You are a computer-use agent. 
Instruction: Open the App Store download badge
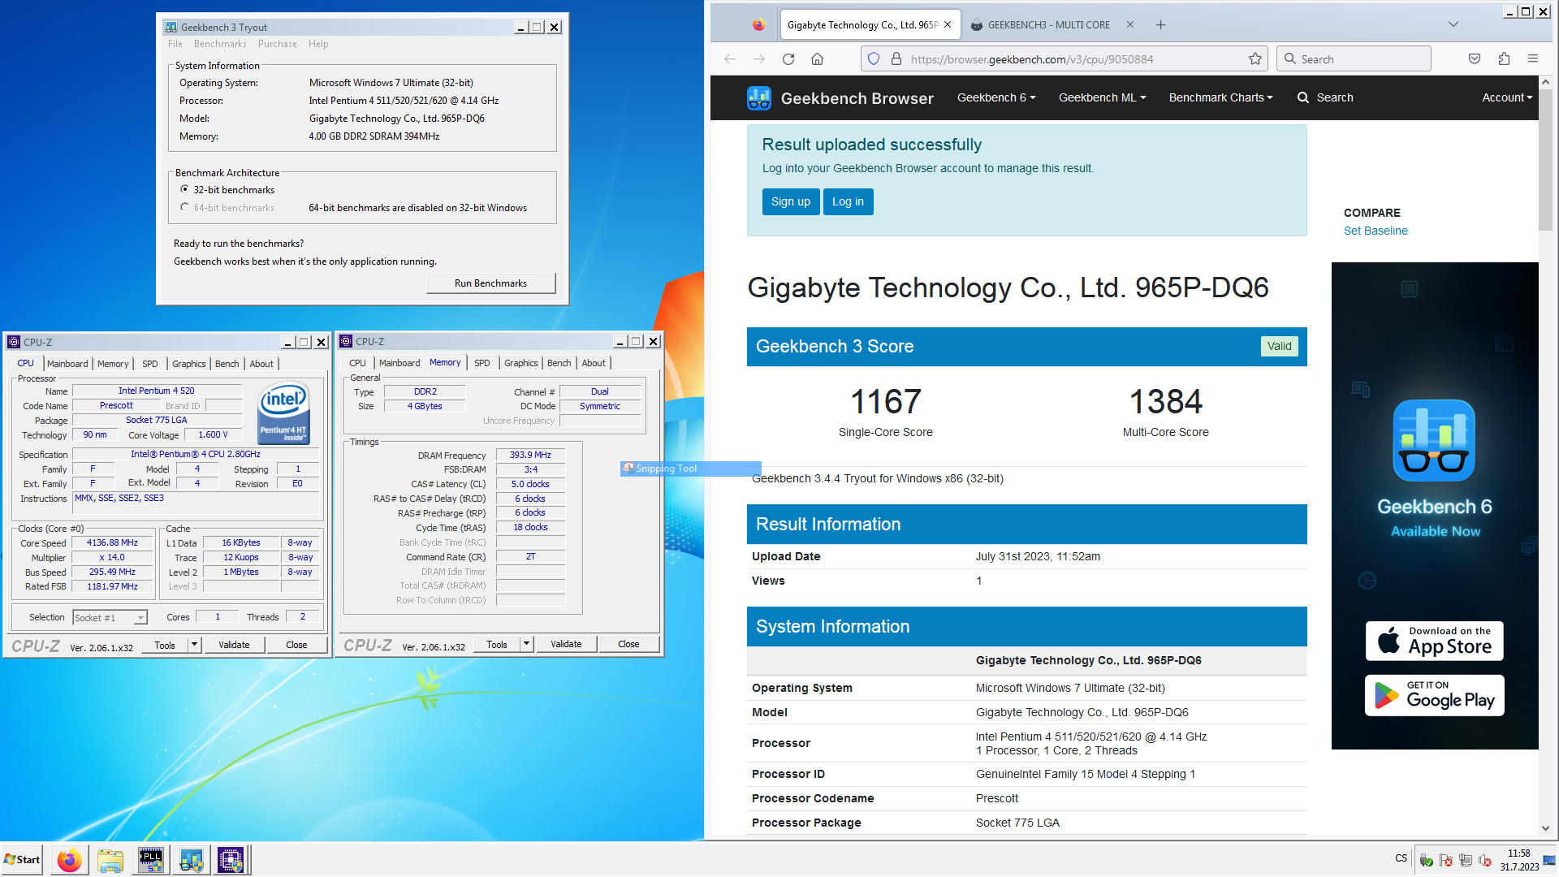[1434, 641]
